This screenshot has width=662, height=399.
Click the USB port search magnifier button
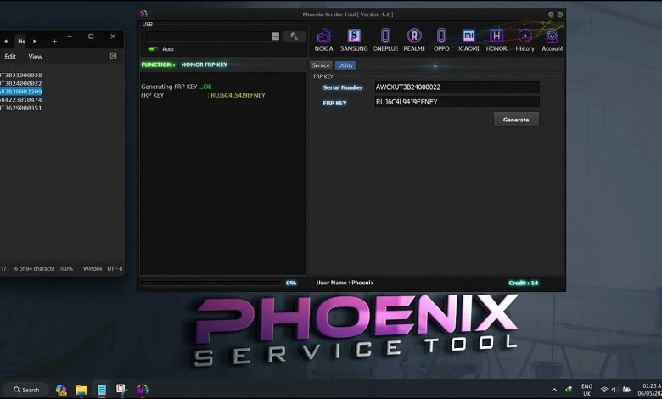(294, 37)
